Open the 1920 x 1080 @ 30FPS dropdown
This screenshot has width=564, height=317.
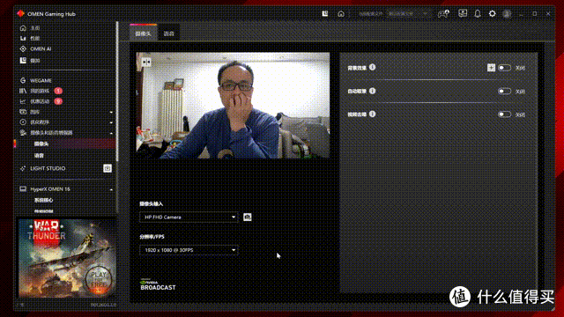[189, 250]
